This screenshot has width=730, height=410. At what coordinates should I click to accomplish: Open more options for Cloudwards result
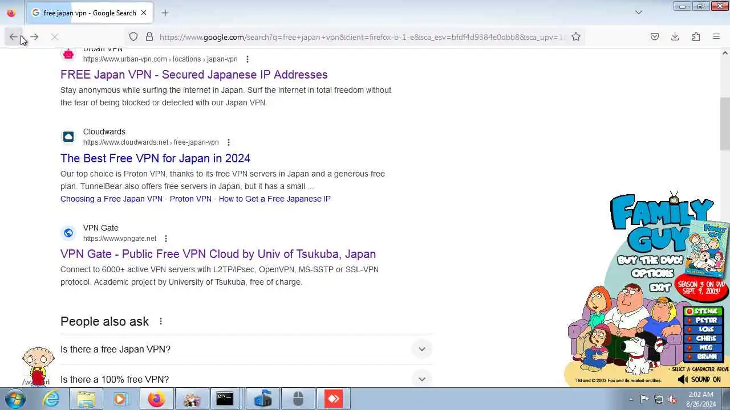click(x=228, y=142)
